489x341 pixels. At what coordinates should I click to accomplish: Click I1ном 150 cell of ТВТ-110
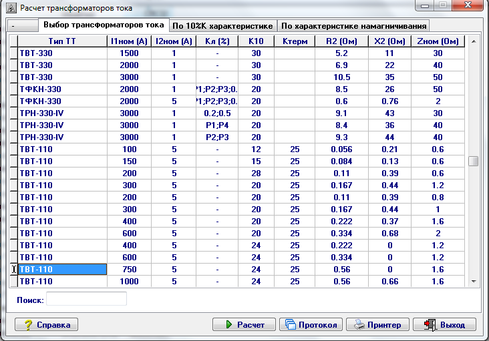pyautogui.click(x=129, y=161)
